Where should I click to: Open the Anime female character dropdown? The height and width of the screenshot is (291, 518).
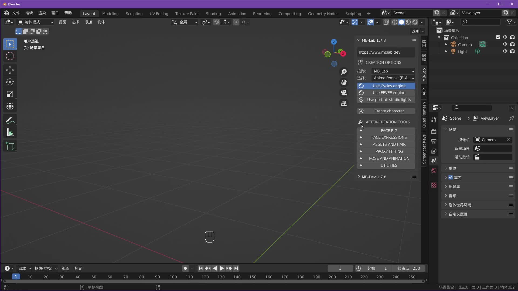tap(393, 78)
